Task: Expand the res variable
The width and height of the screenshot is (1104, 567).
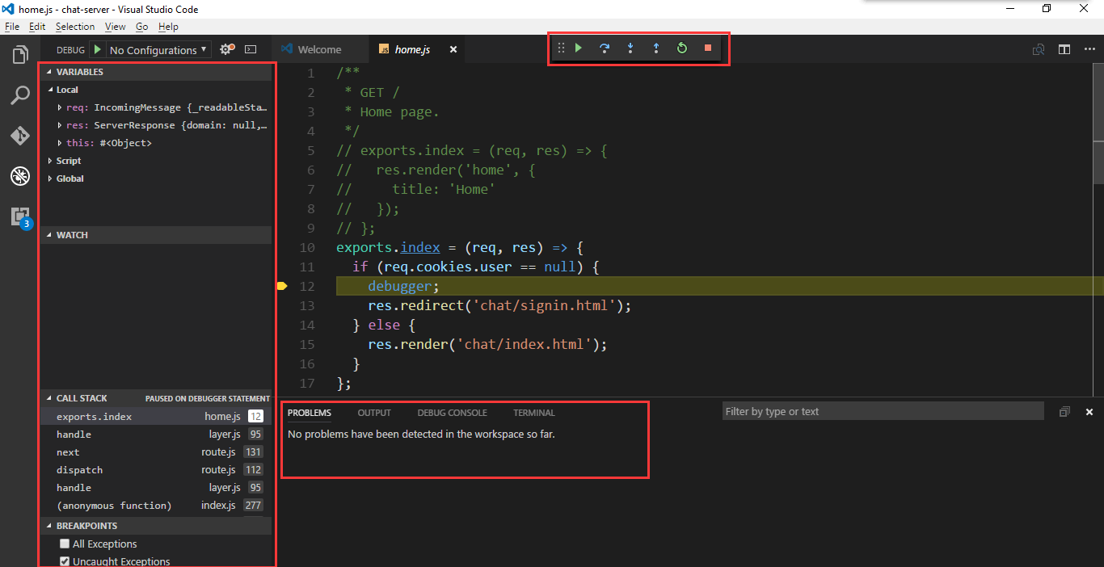Action: [x=60, y=125]
